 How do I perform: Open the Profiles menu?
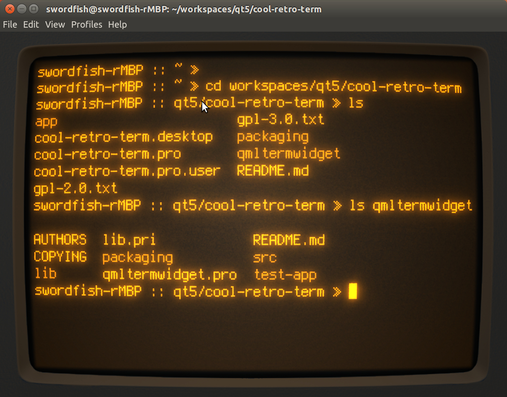tap(87, 25)
